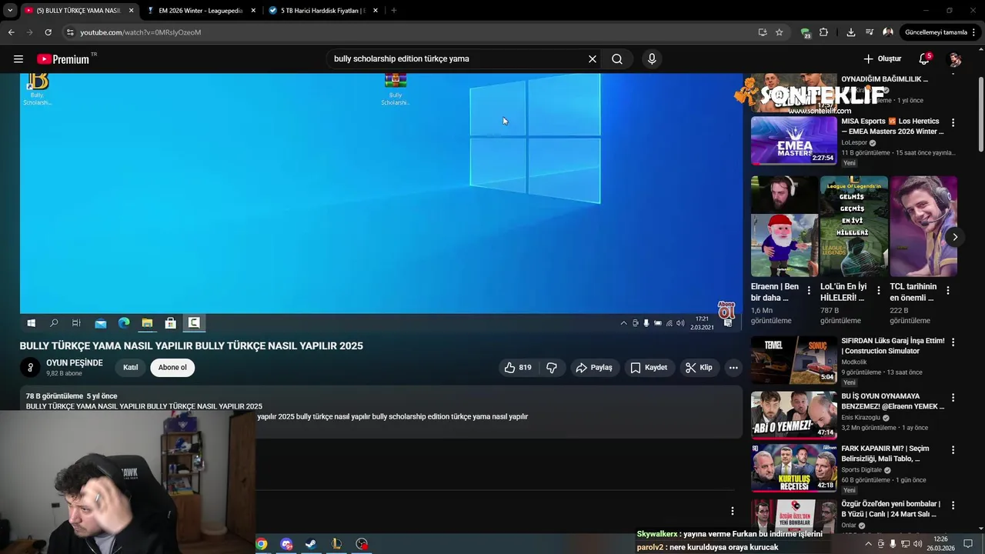The image size is (985, 554).
Task: Switch to EM 2026 Winter Leaguepedia tab
Action: [202, 11]
